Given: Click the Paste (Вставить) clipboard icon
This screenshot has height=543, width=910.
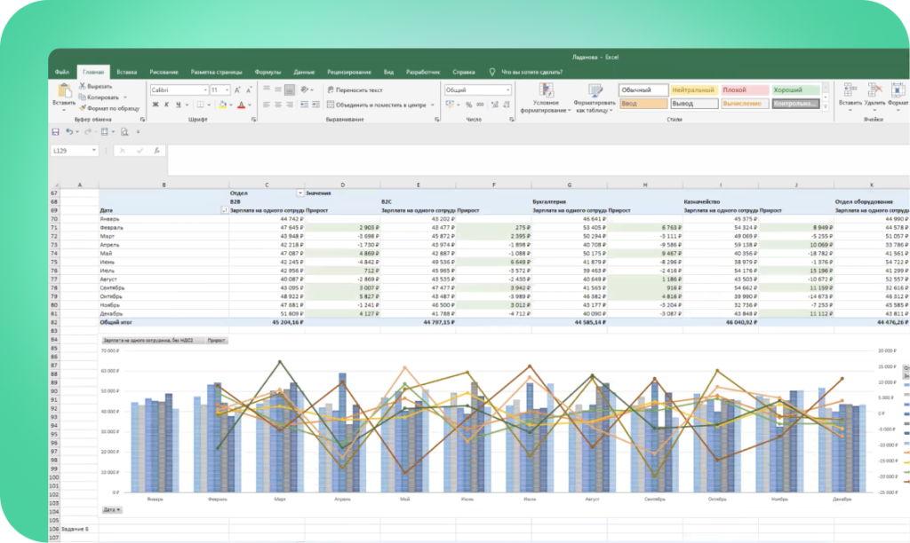Looking at the screenshot, I should pos(64,90).
